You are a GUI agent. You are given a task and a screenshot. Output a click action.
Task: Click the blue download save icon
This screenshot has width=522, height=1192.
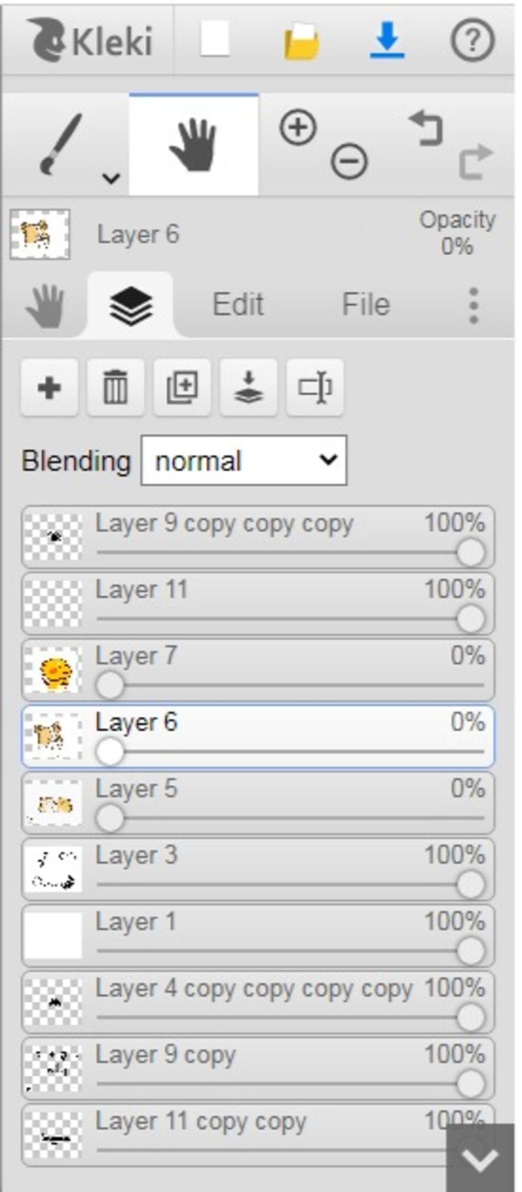[x=387, y=40]
